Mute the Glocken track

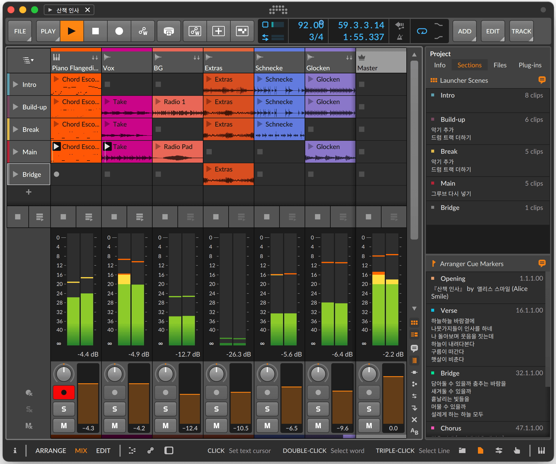click(318, 426)
